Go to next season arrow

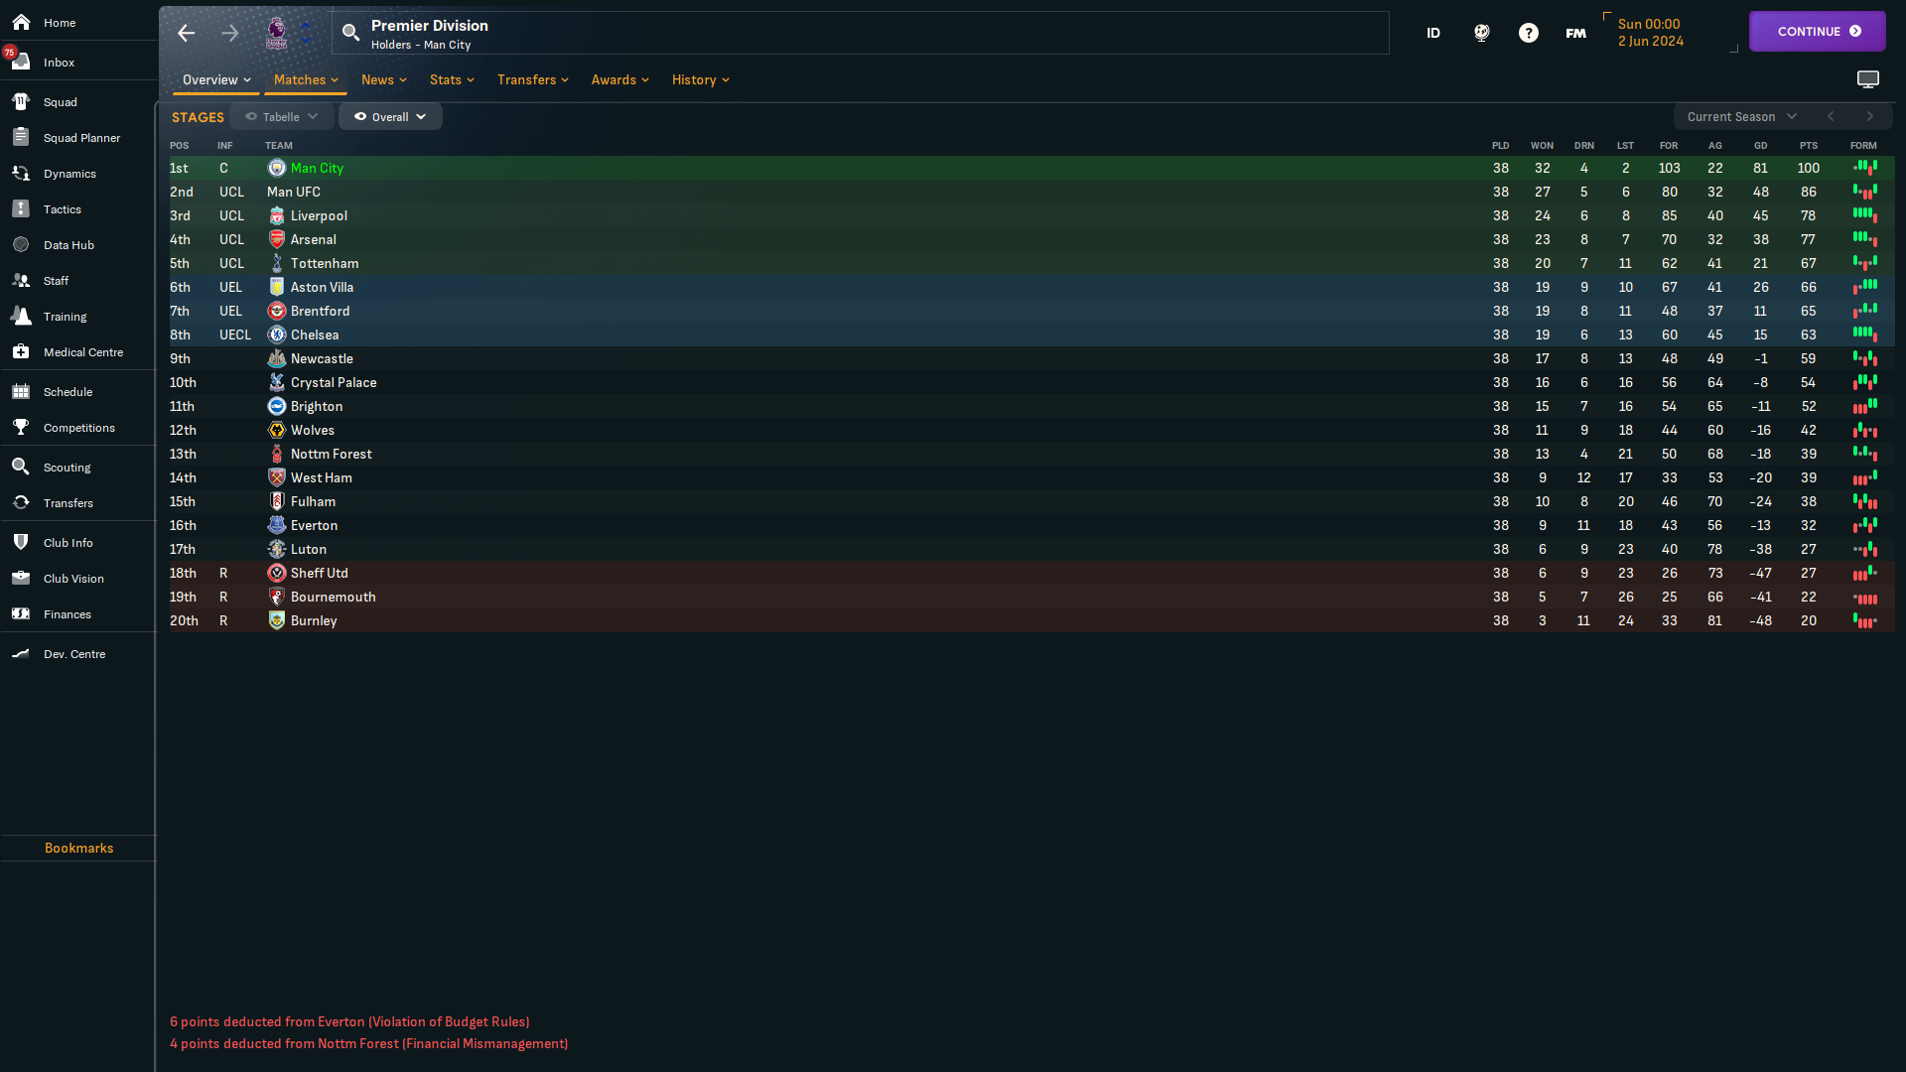pyautogui.click(x=1869, y=116)
